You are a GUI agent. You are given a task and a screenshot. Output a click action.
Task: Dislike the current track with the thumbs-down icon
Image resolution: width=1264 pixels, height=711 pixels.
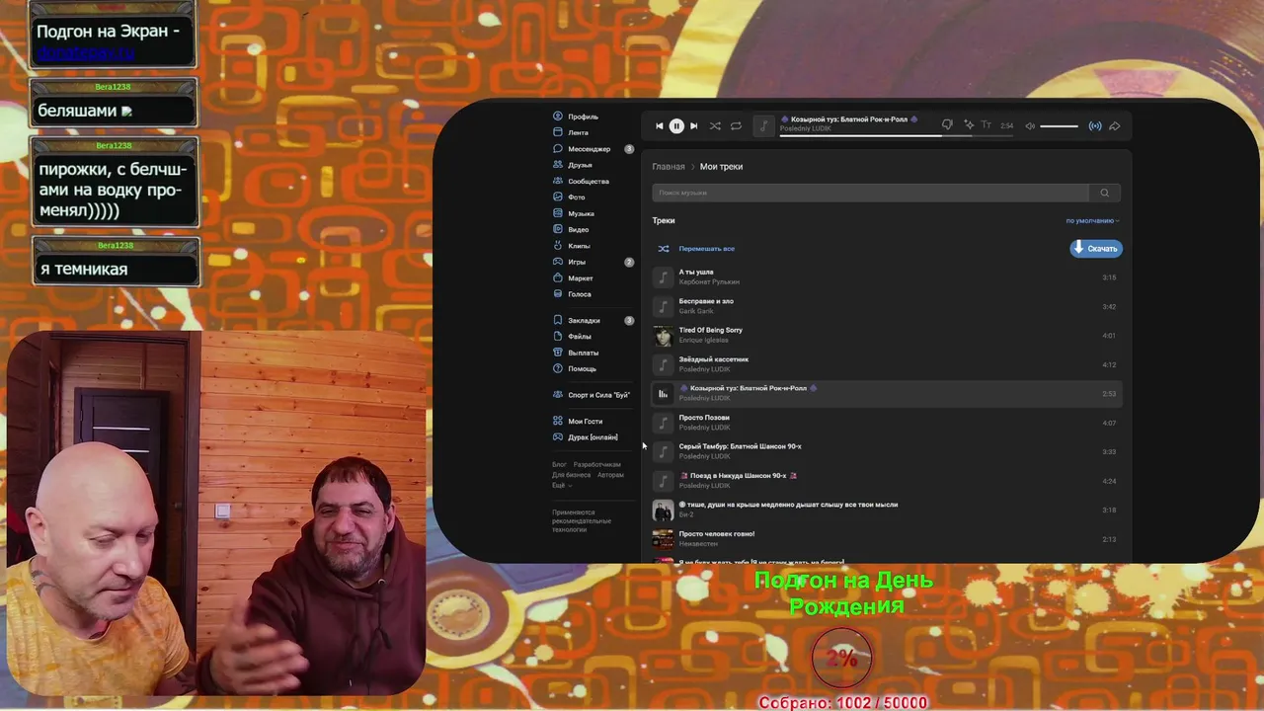pyautogui.click(x=947, y=125)
